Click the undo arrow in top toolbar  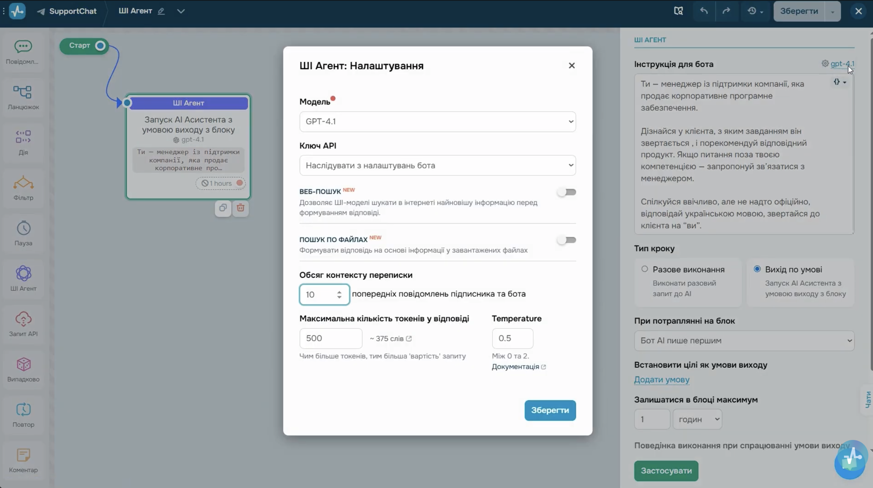(x=704, y=11)
